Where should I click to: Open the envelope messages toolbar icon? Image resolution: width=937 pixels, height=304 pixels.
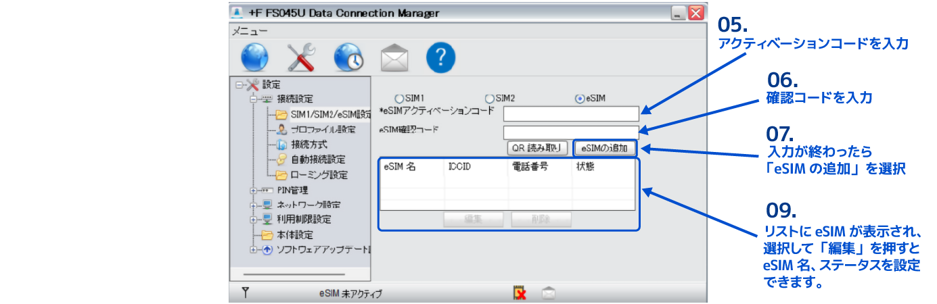coord(394,59)
